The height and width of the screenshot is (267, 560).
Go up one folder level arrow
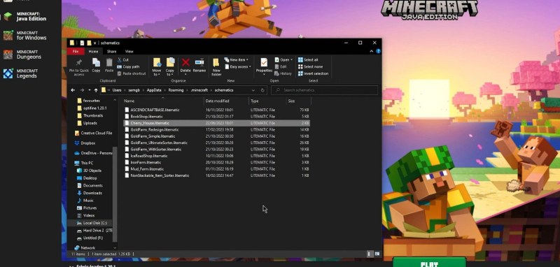pyautogui.click(x=96, y=90)
